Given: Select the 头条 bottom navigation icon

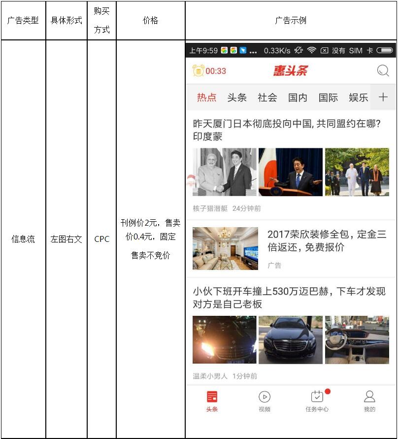Looking at the screenshot, I should (212, 397).
